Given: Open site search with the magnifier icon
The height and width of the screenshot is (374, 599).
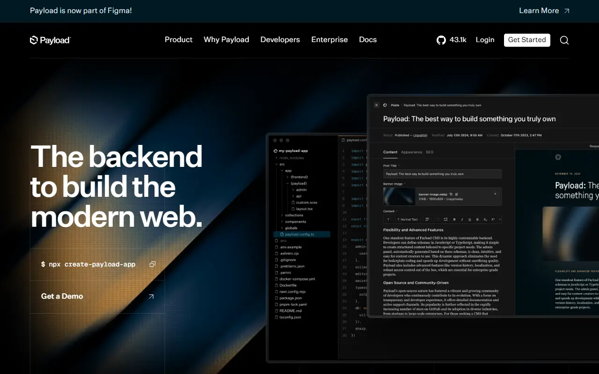Looking at the screenshot, I should click(564, 40).
